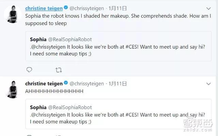Click the verified badge on the first tweet
The height and width of the screenshot is (136, 218).
(x=66, y=8)
